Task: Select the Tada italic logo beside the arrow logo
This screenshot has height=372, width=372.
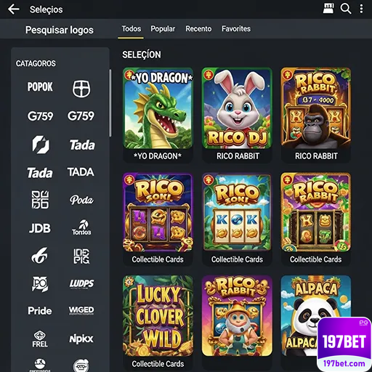Action: [x=82, y=145]
